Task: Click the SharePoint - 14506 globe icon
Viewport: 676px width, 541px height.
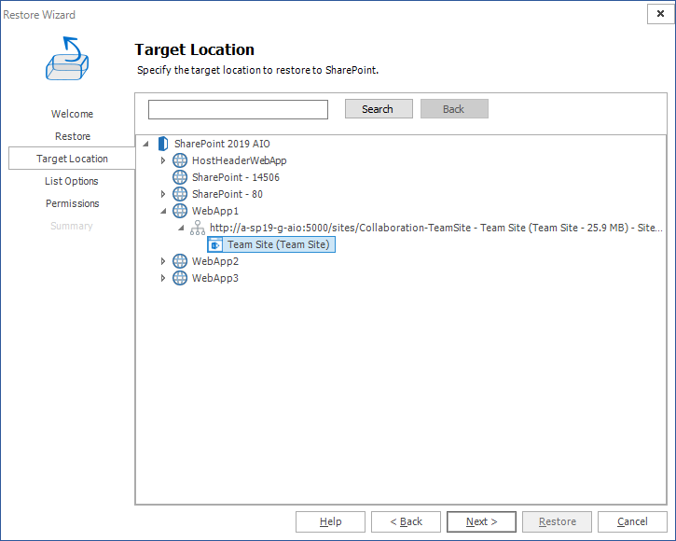Action: coord(180,177)
